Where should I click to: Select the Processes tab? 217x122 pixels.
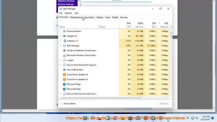coord(64,17)
